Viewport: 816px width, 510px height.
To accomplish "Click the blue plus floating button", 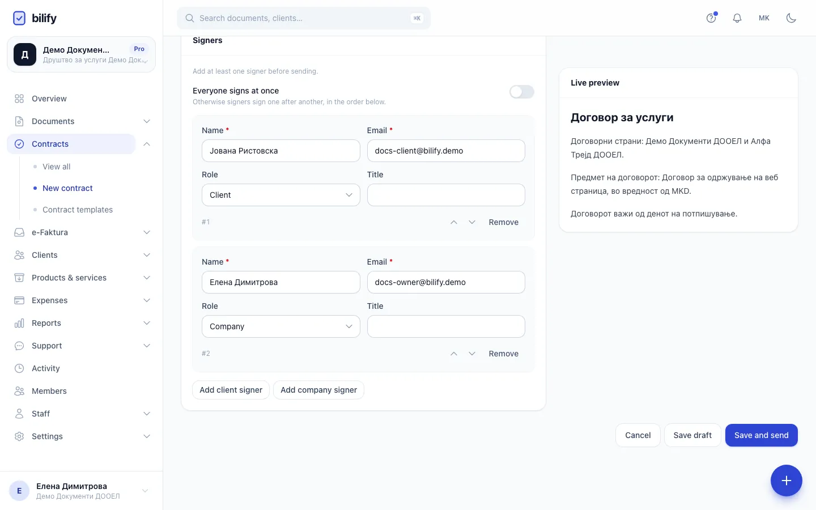I will (787, 481).
